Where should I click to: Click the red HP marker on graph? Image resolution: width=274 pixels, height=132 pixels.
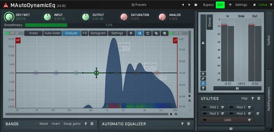coord(18,40)
